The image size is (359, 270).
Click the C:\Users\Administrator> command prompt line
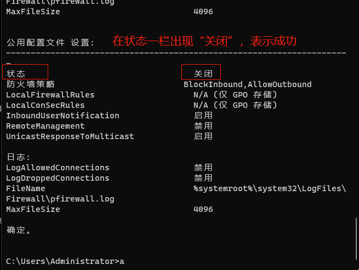pyautogui.click(x=63, y=261)
